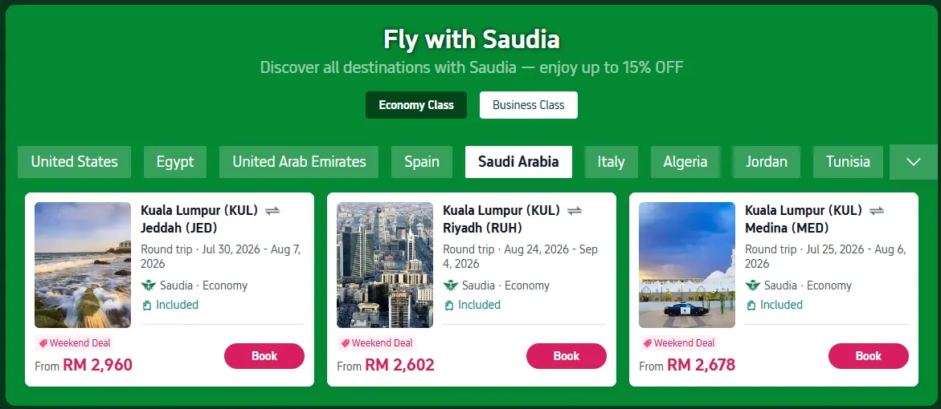The height and width of the screenshot is (409, 941).
Task: Click baggage Included icon on Jeddah card
Action: point(146,306)
